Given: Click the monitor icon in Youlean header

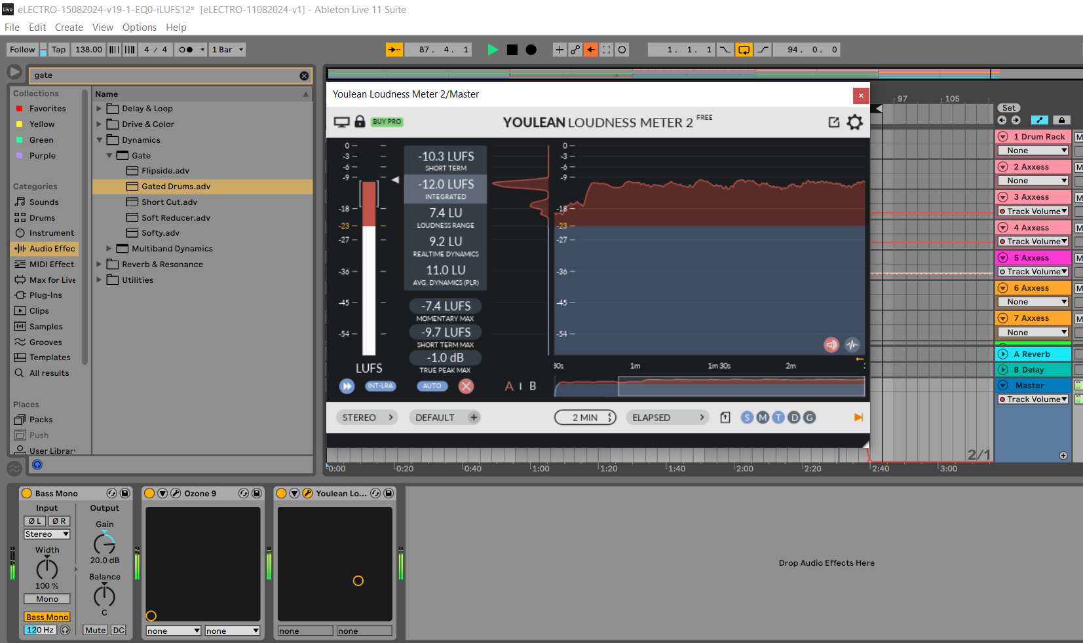Looking at the screenshot, I should [342, 122].
